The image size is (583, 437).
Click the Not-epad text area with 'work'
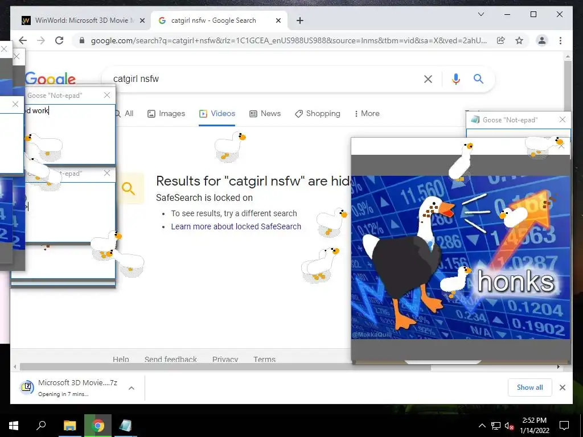[70, 134]
